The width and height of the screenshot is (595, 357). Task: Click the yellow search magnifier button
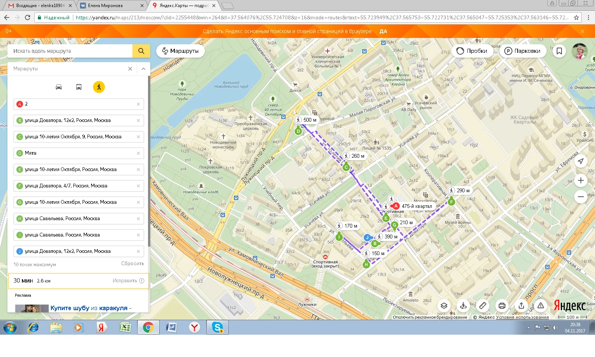(141, 51)
